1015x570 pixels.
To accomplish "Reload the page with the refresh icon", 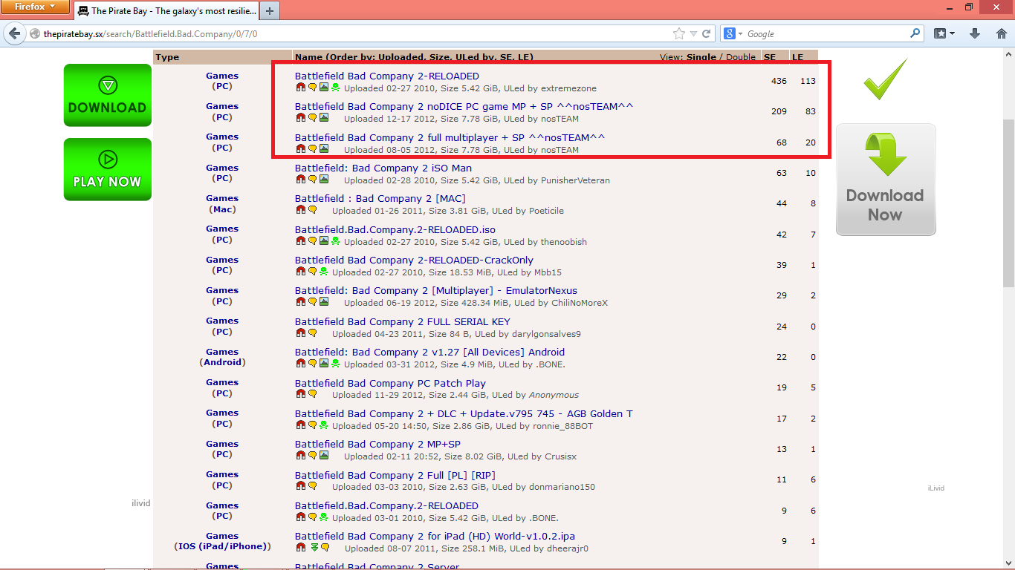I will 707,34.
